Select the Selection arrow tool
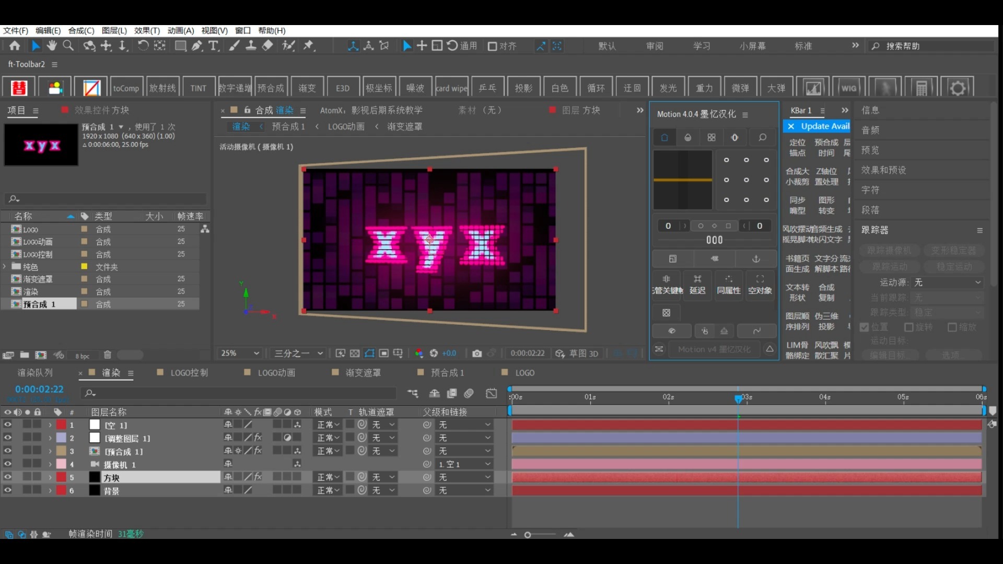 [36, 46]
